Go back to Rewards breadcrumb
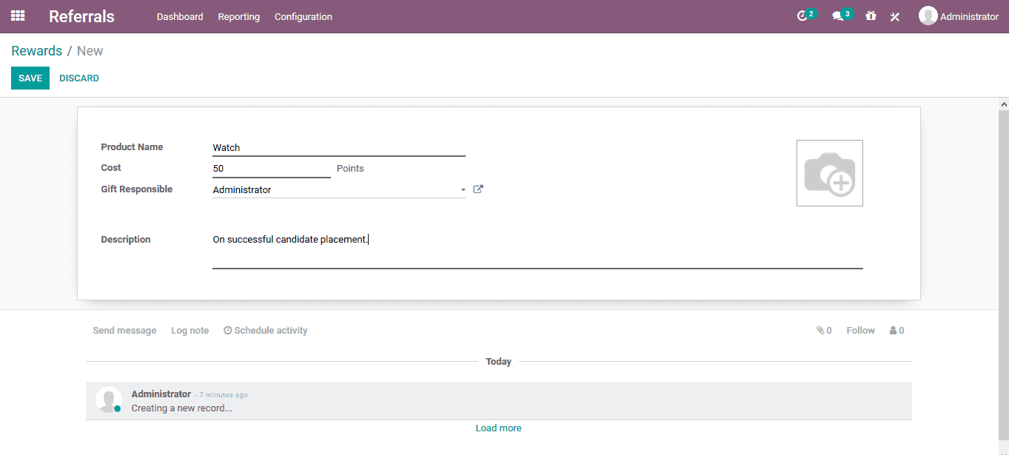The image size is (1009, 455). tap(36, 51)
